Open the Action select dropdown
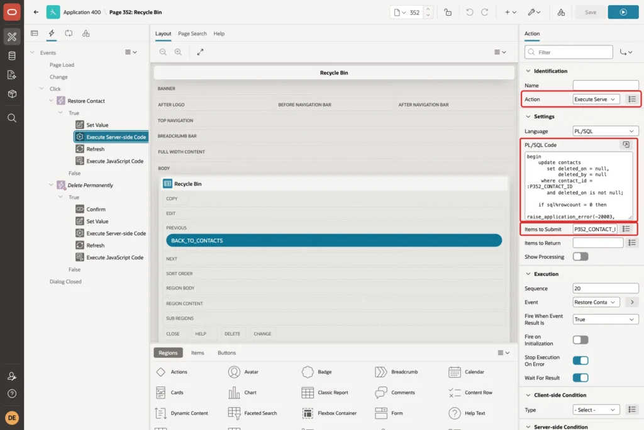 pyautogui.click(x=596, y=99)
